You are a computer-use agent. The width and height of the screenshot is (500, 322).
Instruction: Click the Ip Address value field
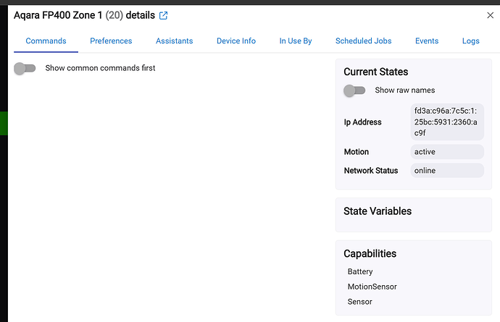pos(447,122)
